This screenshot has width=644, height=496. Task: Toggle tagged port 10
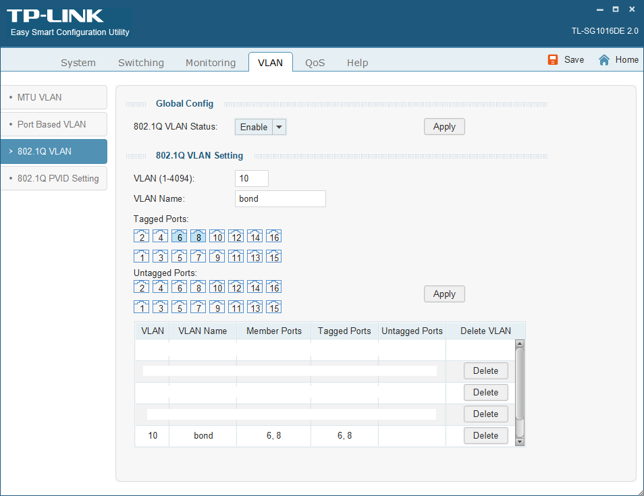(x=217, y=236)
